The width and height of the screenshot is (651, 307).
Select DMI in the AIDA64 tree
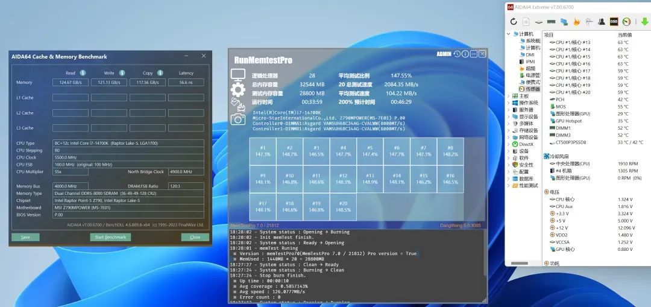[x=527, y=54]
